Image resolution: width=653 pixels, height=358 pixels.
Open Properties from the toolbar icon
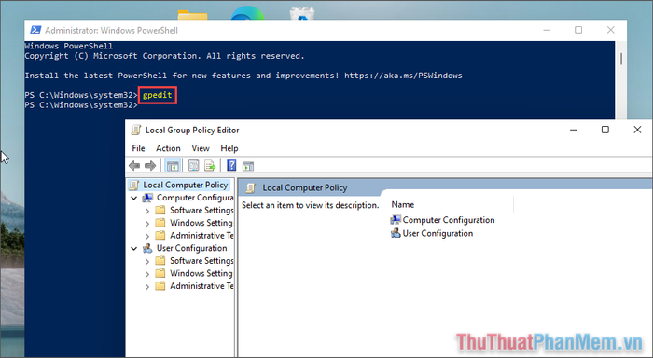[x=193, y=166]
